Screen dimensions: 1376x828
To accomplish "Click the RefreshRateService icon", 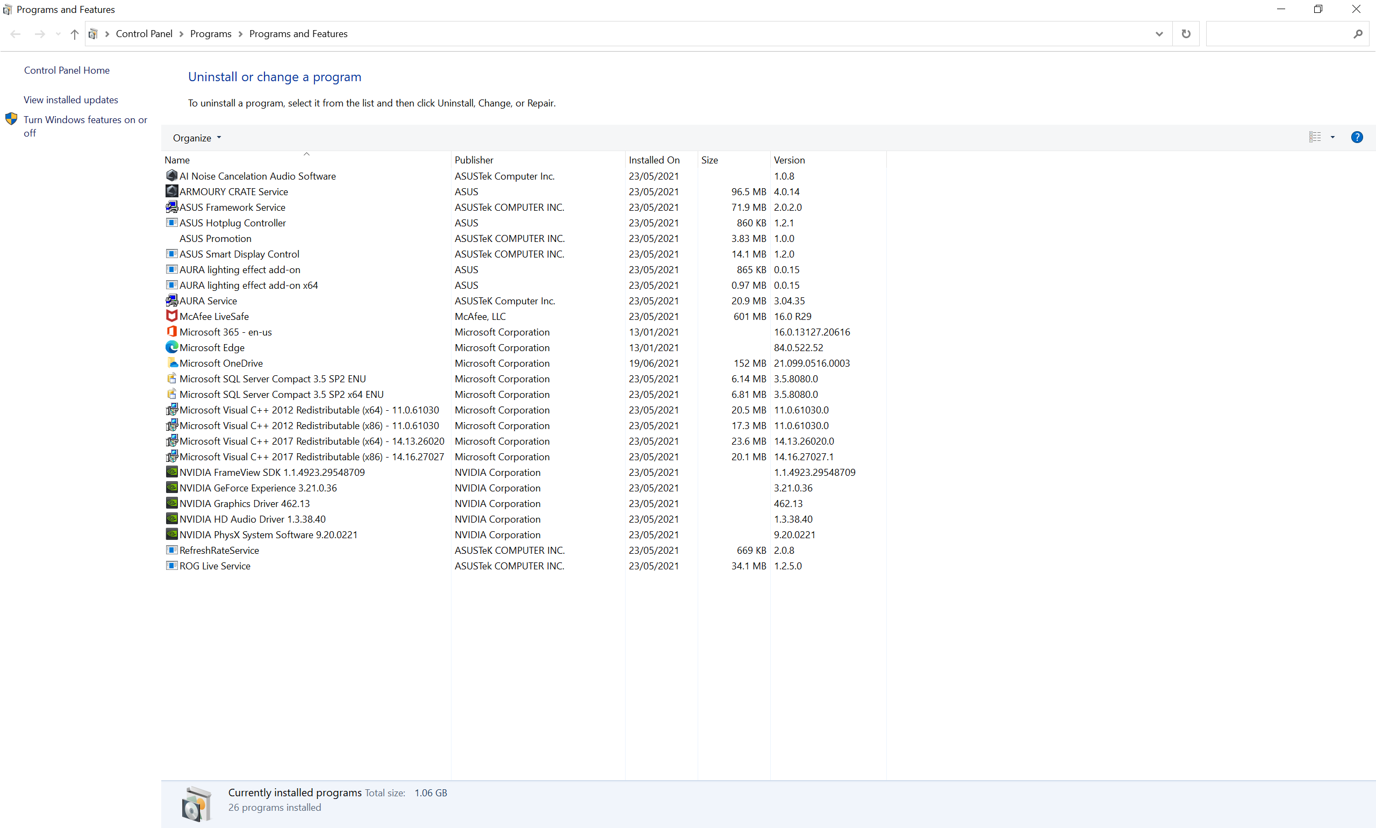I will pos(172,549).
